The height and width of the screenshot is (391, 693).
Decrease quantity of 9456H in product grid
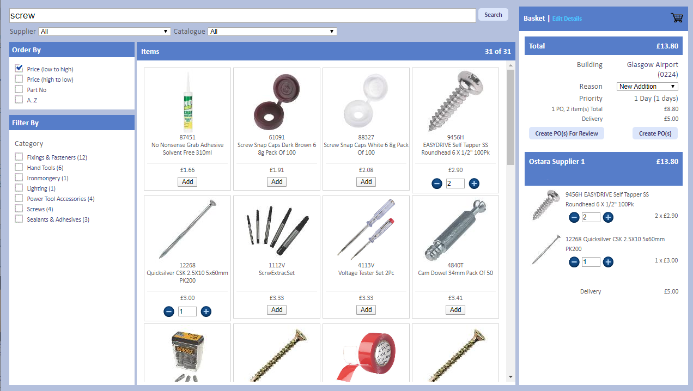point(436,184)
